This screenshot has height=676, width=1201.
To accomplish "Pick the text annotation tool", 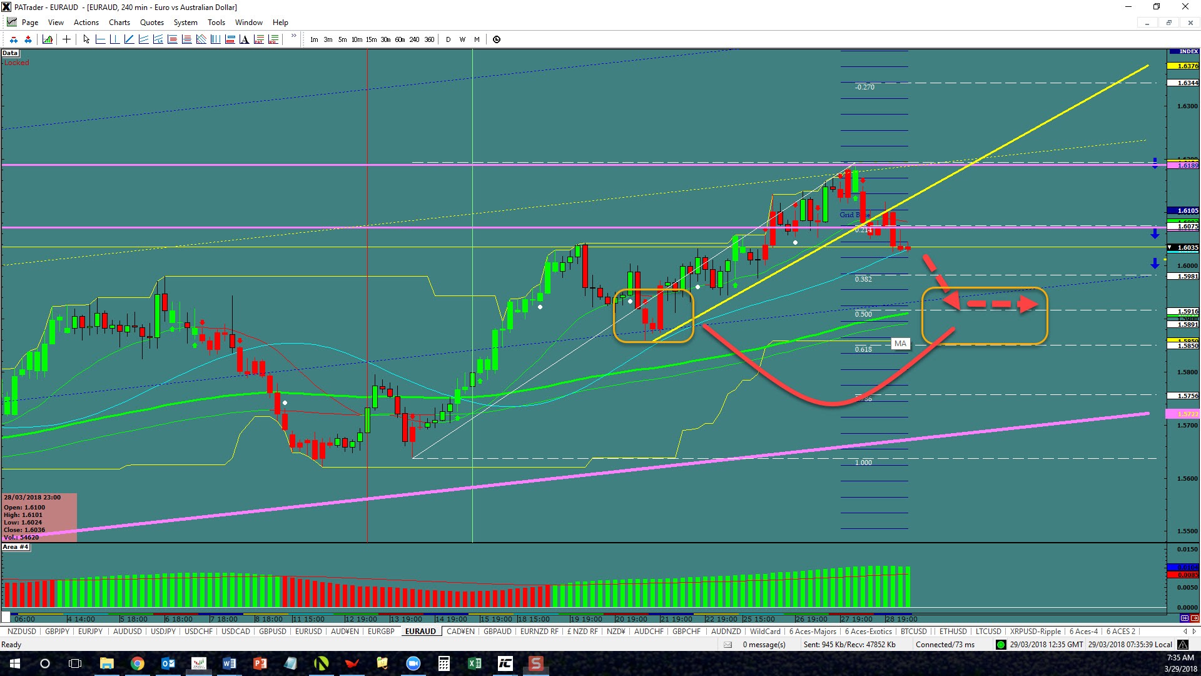I will click(x=244, y=39).
